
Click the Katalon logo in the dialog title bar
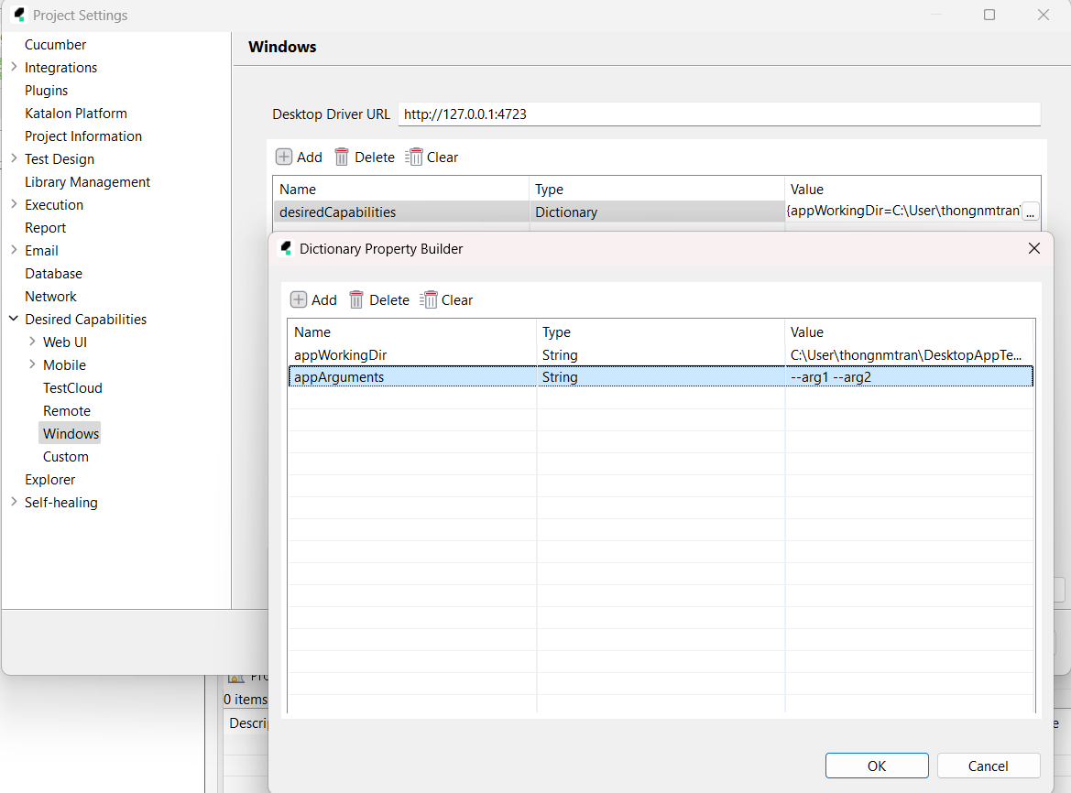(x=285, y=248)
